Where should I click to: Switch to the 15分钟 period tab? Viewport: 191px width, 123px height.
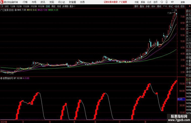pyautogui.click(x=26, y=6)
